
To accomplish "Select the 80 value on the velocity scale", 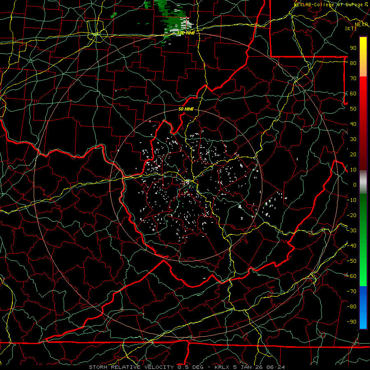I will tap(353, 63).
